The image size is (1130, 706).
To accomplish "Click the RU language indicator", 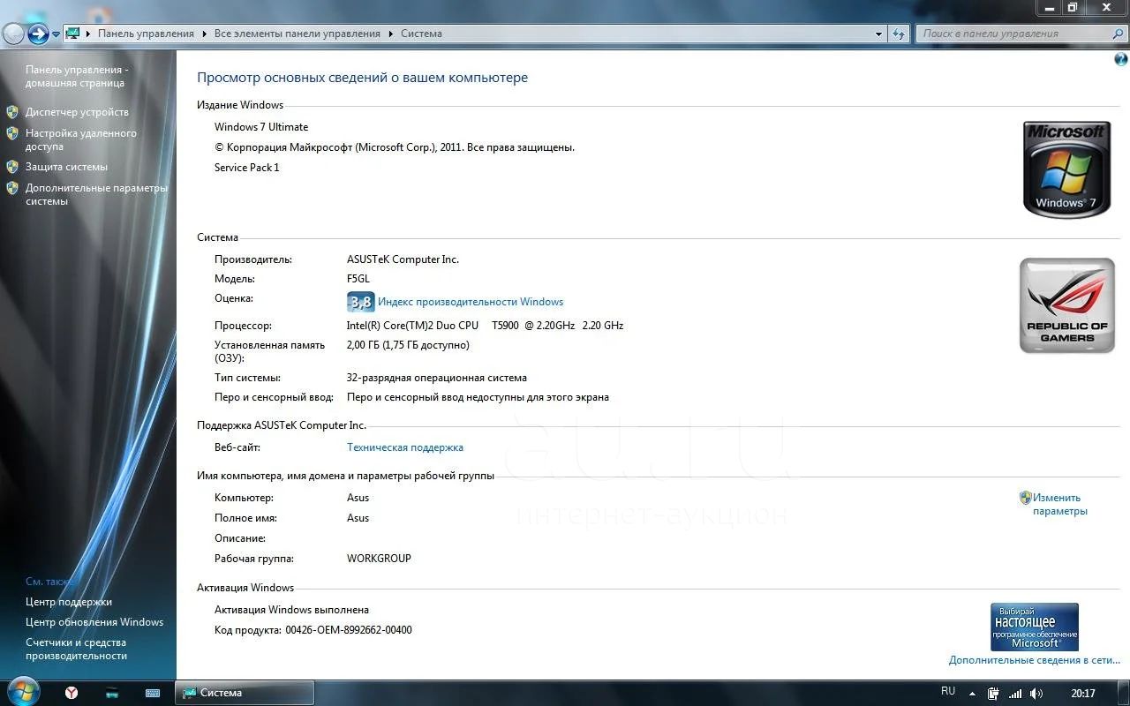I will pos(948,691).
